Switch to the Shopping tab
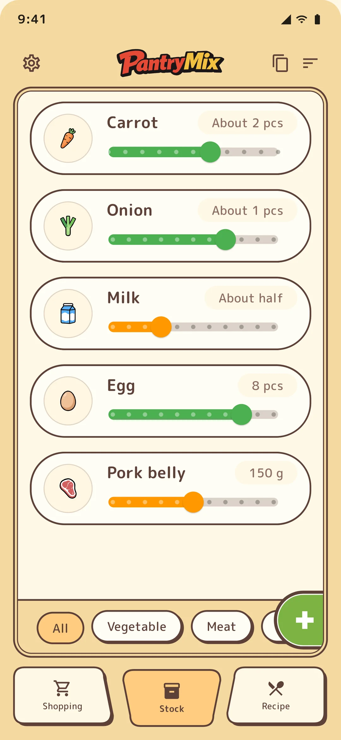The width and height of the screenshot is (341, 740). point(63,695)
